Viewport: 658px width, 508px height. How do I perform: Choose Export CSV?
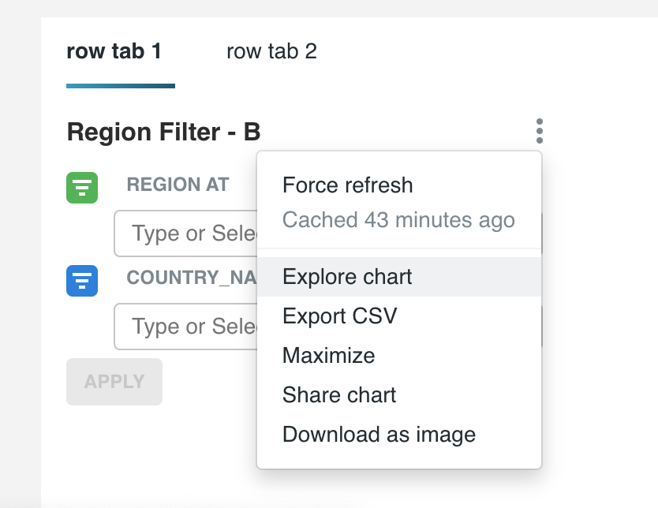pyautogui.click(x=338, y=316)
